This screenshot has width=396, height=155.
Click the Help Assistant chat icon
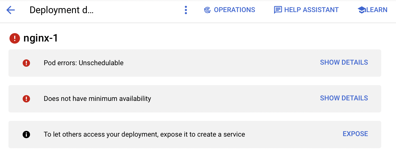click(278, 10)
